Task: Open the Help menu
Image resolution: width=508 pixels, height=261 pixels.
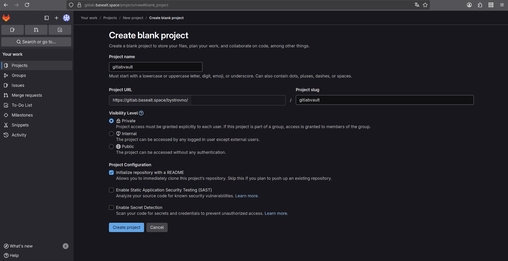Action: 11,255
